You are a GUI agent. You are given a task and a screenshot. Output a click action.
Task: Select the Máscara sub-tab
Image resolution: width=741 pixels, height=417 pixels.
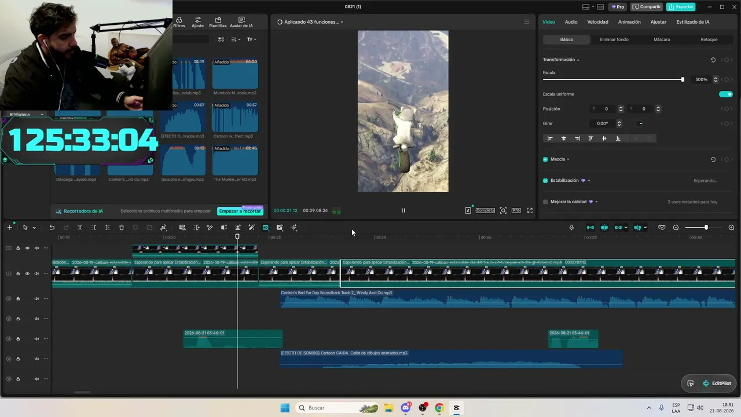(662, 39)
